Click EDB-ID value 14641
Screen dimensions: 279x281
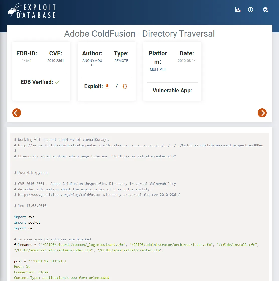click(x=27, y=61)
